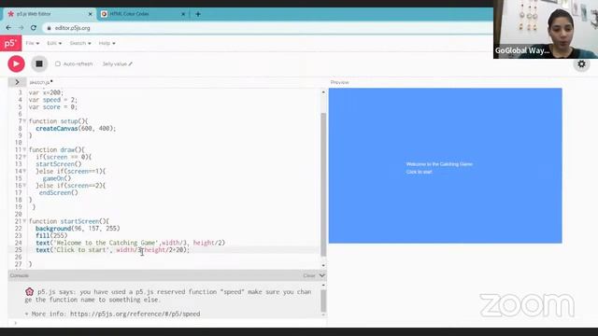Click the var score = 0 line

tap(53, 107)
